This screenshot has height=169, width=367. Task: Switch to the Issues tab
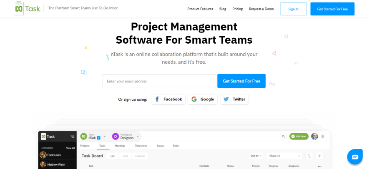(x=160, y=146)
